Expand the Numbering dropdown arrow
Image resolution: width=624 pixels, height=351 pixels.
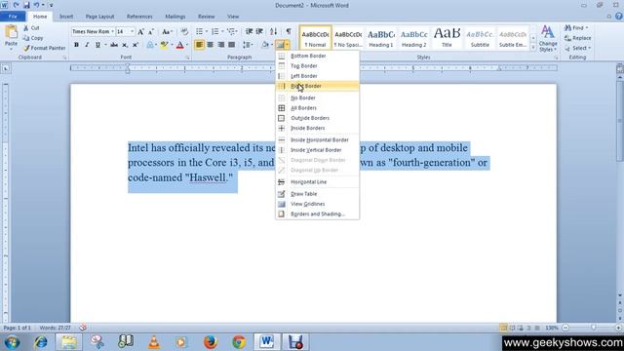click(x=222, y=31)
